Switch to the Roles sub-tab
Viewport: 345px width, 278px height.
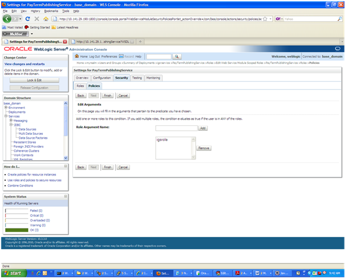(80, 86)
